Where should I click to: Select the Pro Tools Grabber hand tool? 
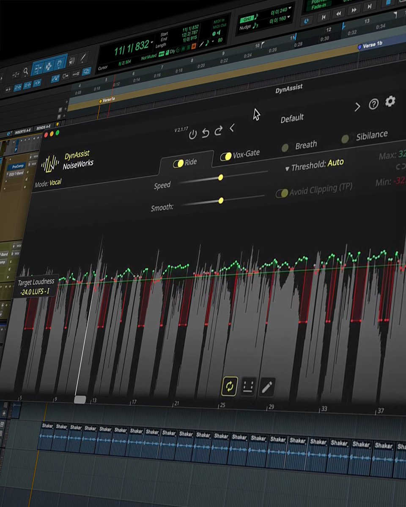pyautogui.click(x=59, y=64)
